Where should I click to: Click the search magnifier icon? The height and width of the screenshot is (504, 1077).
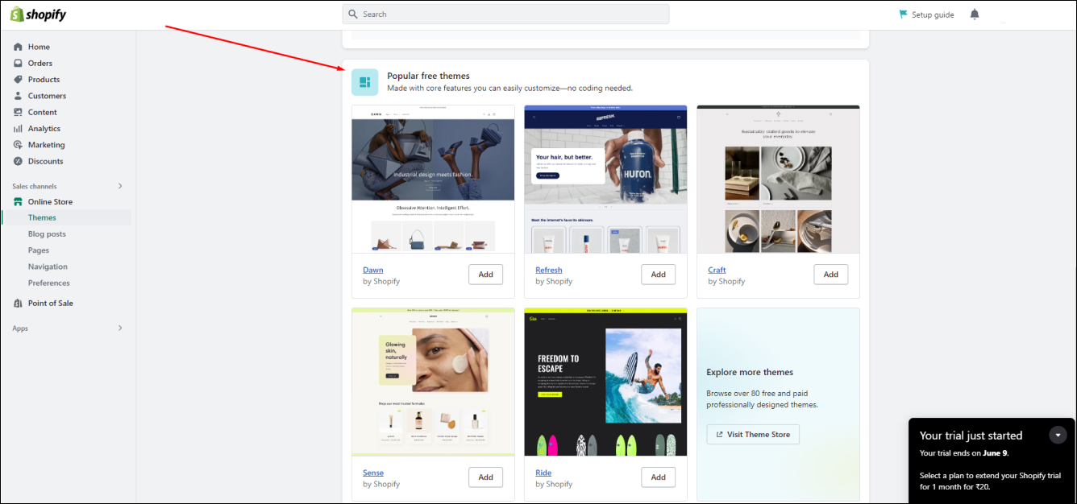tap(353, 14)
